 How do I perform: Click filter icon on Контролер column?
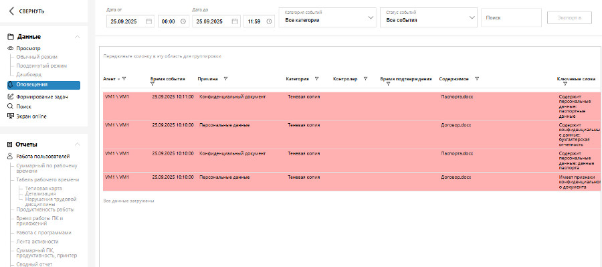365,79
